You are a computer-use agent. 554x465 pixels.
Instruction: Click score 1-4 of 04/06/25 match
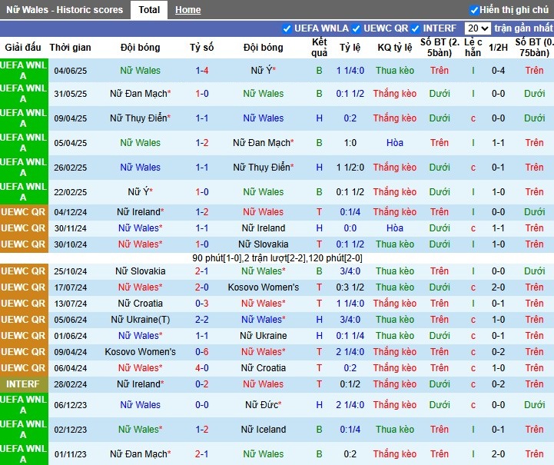(x=202, y=70)
